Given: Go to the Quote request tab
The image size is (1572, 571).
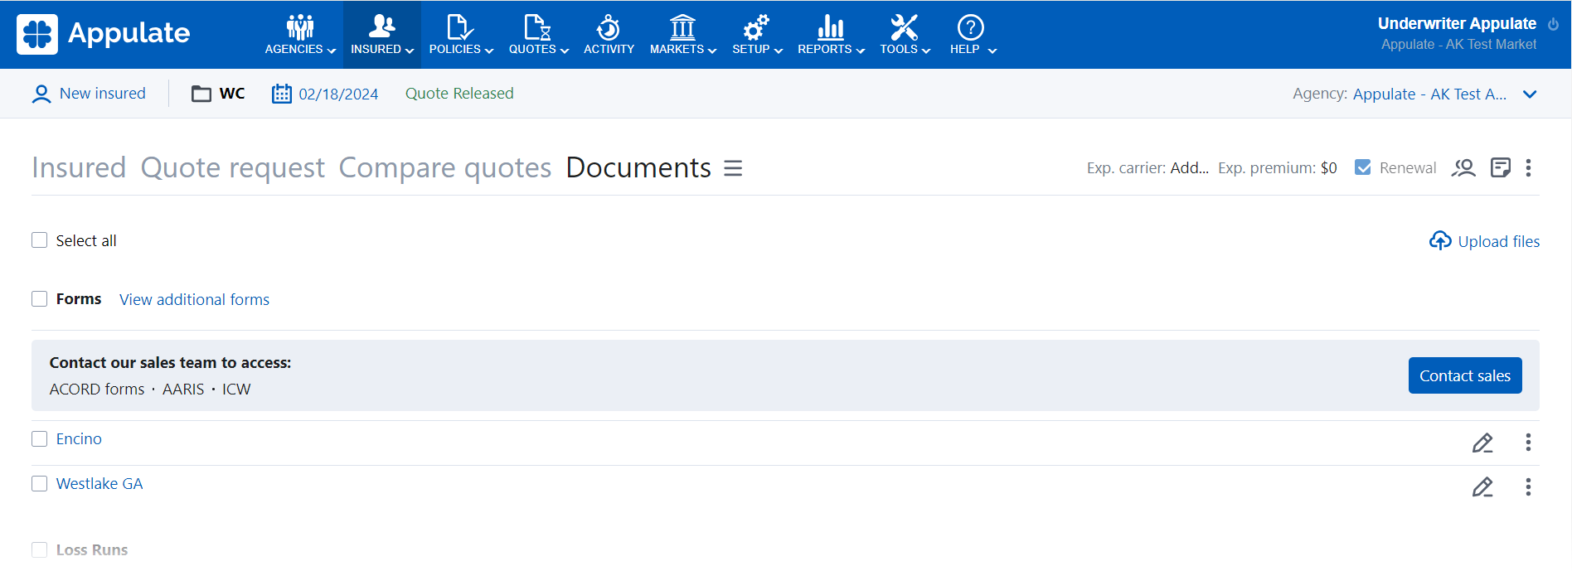Looking at the screenshot, I should 232,168.
